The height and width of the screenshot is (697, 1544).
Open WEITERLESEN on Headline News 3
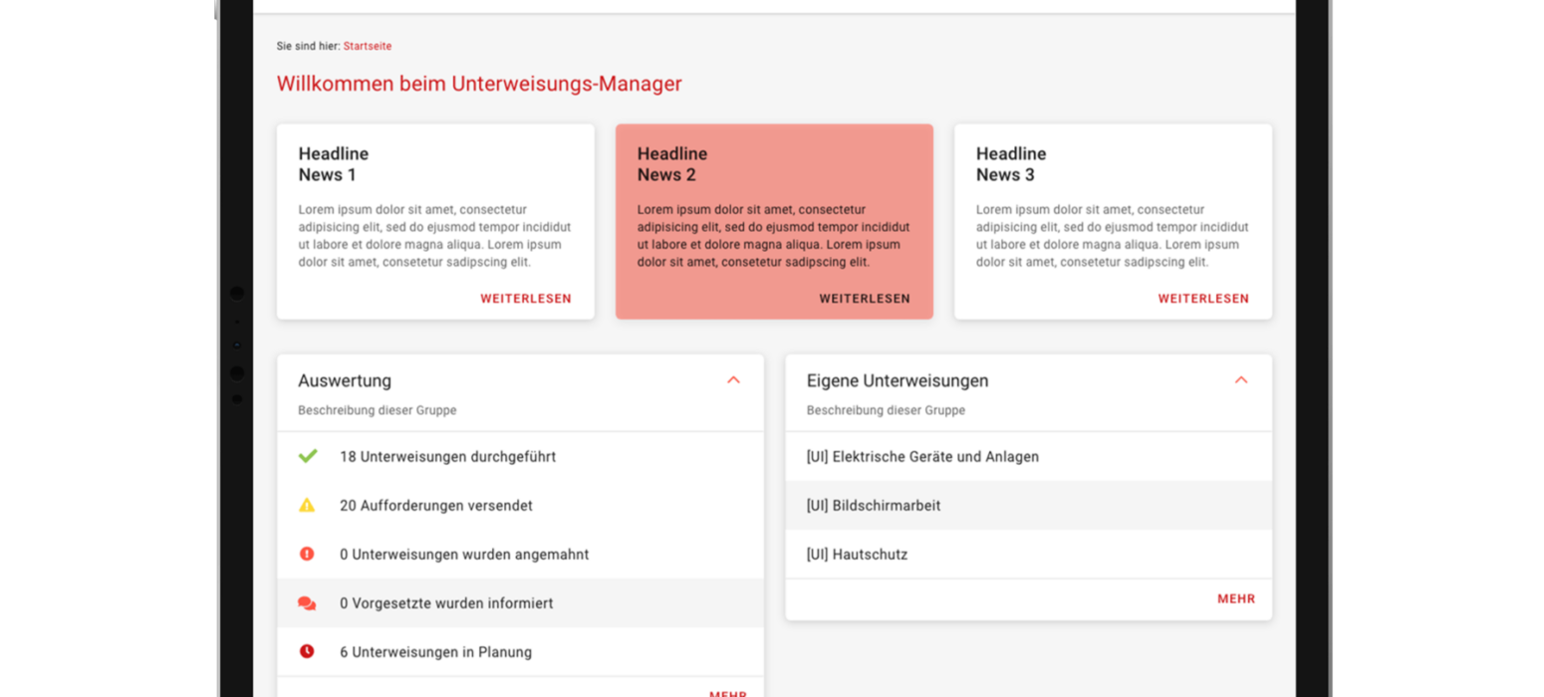tap(1203, 299)
